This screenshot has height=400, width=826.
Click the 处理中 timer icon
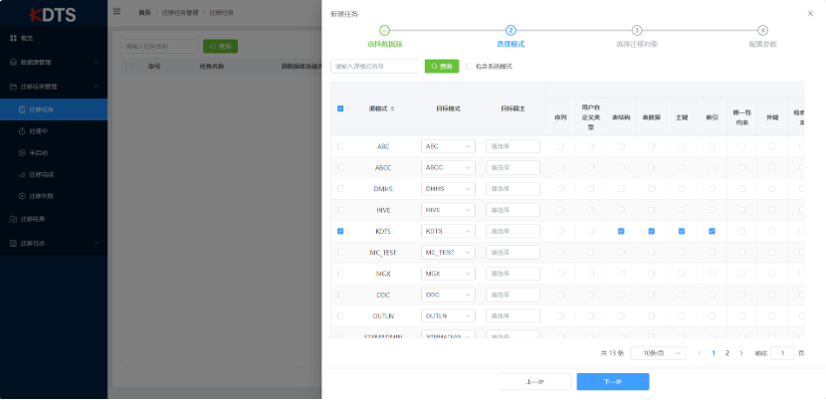[x=22, y=131]
